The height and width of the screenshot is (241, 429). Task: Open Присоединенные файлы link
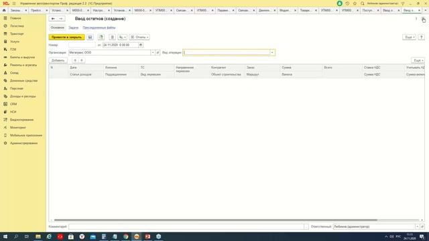pyautogui.click(x=99, y=27)
